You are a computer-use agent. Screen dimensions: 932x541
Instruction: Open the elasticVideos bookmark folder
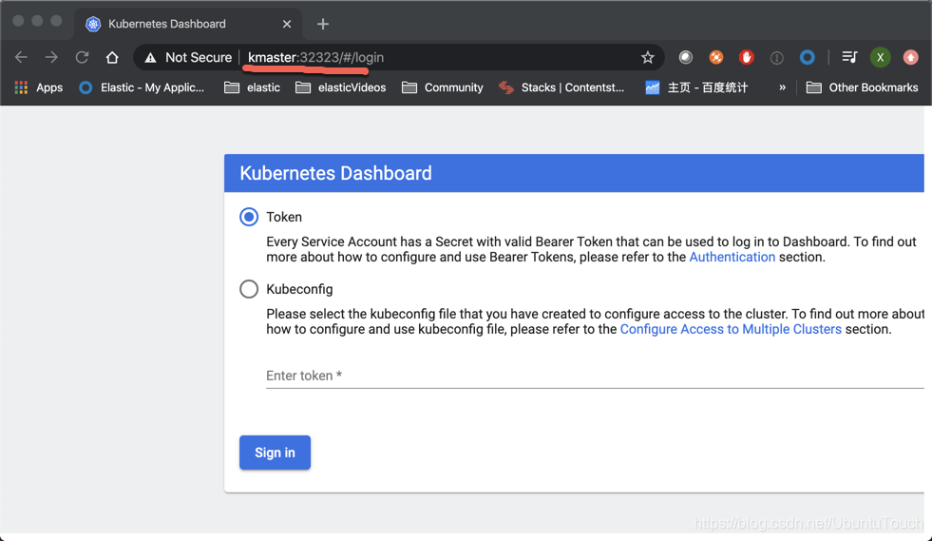(x=340, y=87)
